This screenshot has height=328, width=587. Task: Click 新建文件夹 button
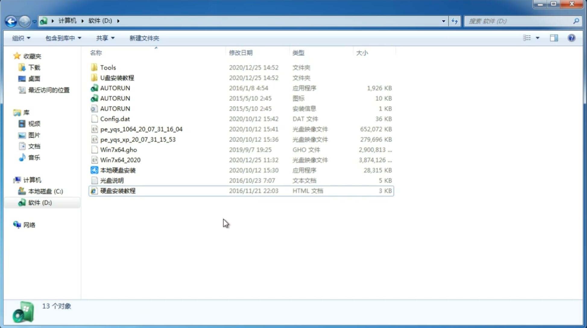tap(144, 38)
